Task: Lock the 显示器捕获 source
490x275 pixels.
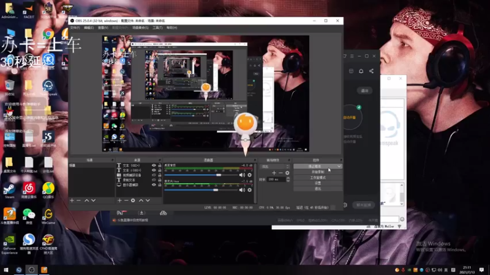Action: pos(159,185)
